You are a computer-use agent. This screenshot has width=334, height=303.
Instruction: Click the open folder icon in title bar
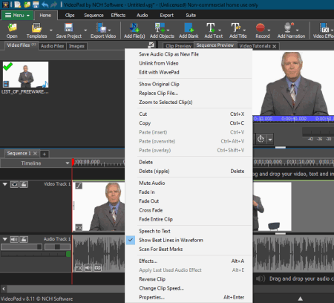(x=27, y=4)
